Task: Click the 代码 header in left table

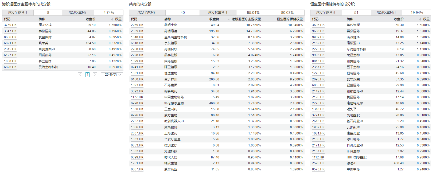Action: pos(7,19)
